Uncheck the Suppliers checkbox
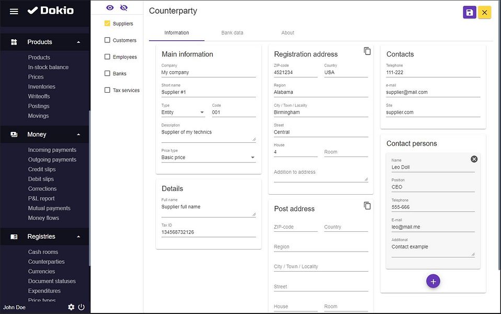Viewport: 501px width, 314px height. point(107,24)
